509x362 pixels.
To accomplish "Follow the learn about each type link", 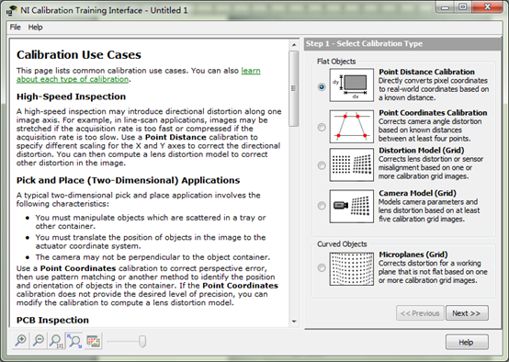I will point(139,75).
